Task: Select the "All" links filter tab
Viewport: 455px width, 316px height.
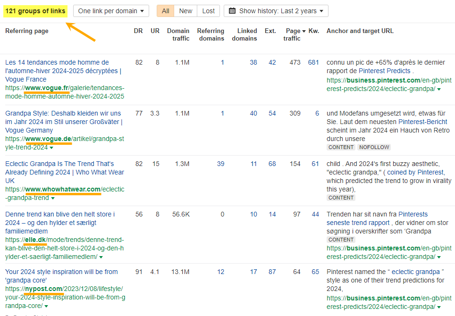Action: point(166,10)
